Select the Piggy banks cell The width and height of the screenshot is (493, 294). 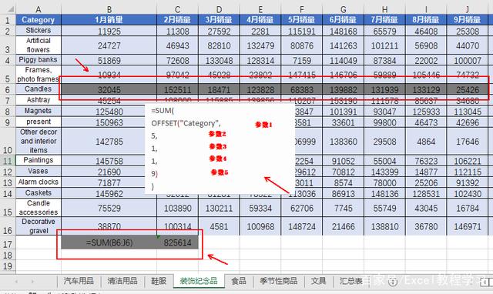(39, 60)
